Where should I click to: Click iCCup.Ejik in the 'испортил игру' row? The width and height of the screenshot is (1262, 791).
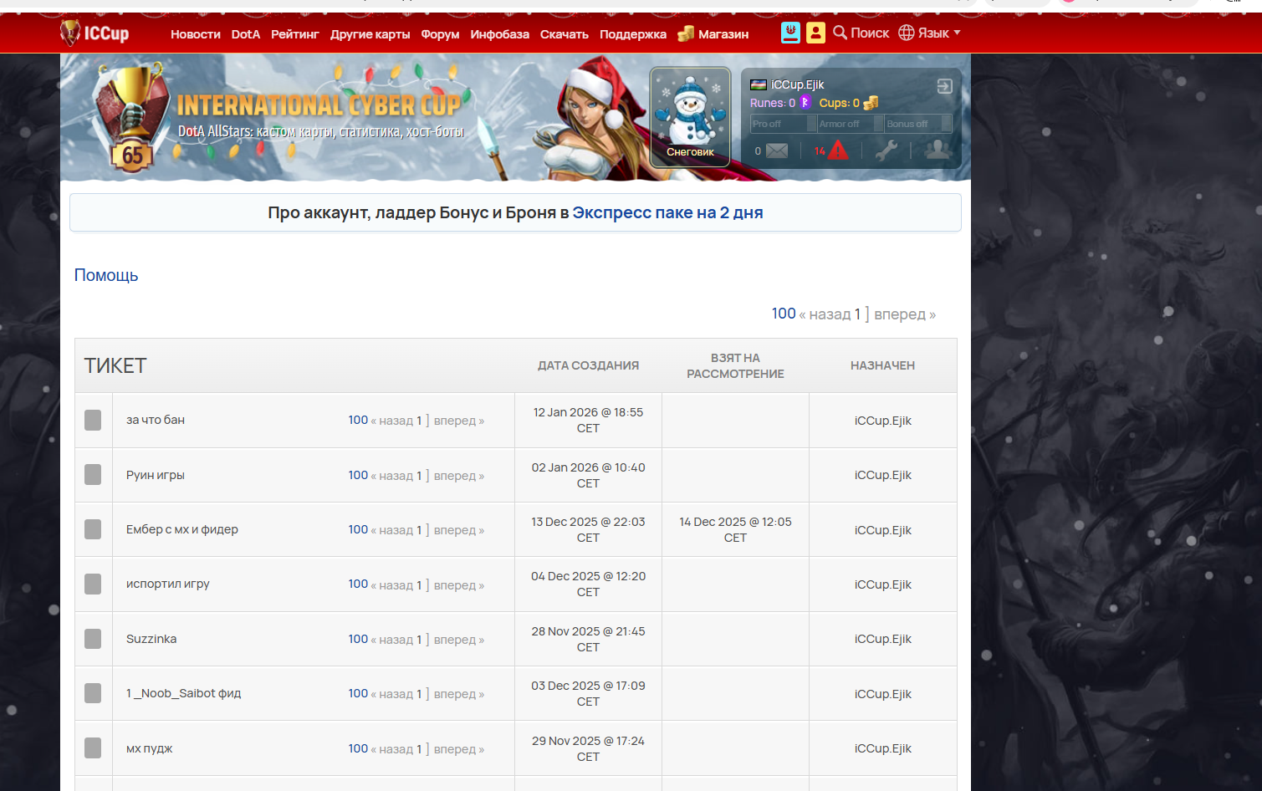point(882,584)
